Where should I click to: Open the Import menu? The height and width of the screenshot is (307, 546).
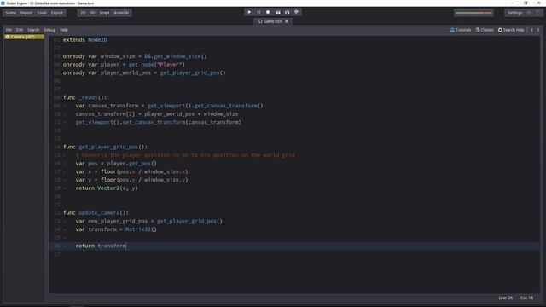[26, 13]
